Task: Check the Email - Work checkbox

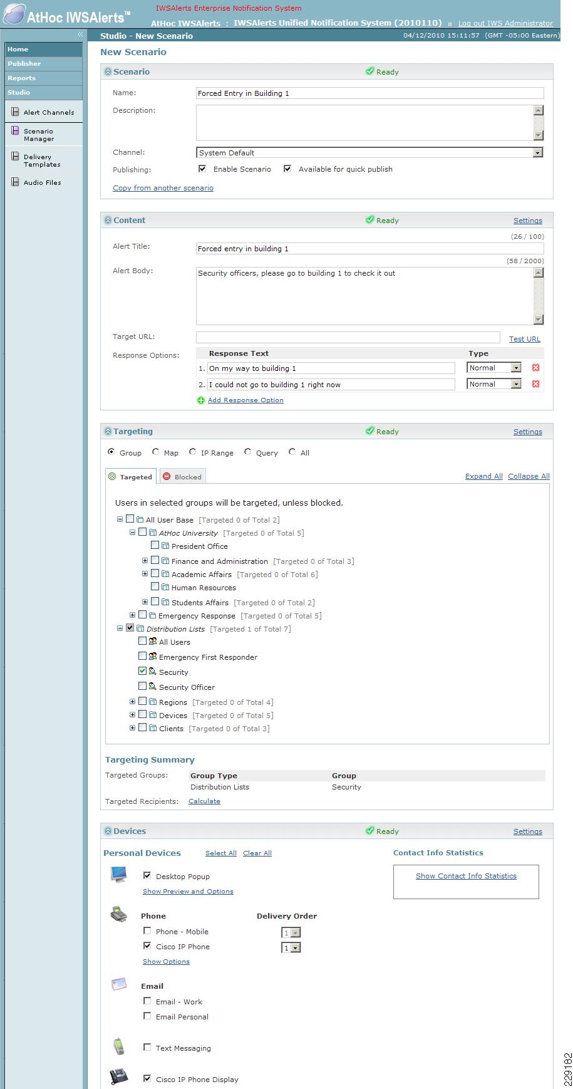Action: 147,1001
